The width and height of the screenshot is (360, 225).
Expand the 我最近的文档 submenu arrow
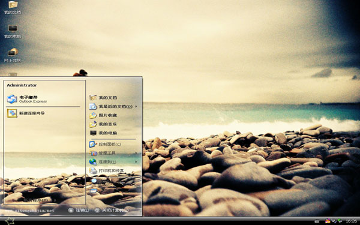136,107
